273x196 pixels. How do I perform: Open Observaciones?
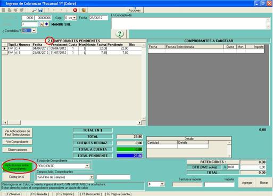pyautogui.click(x=17, y=150)
